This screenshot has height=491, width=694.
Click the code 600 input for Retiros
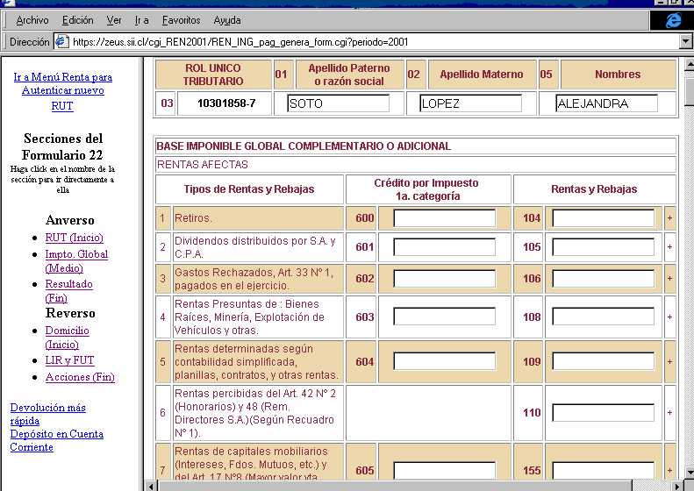click(x=444, y=218)
